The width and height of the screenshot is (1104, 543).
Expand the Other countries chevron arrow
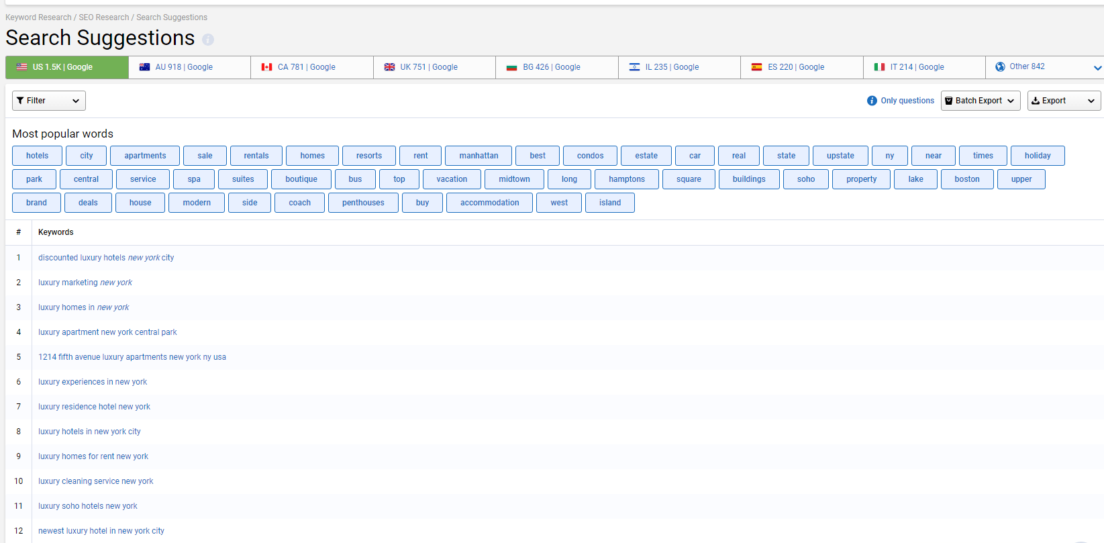coord(1097,68)
